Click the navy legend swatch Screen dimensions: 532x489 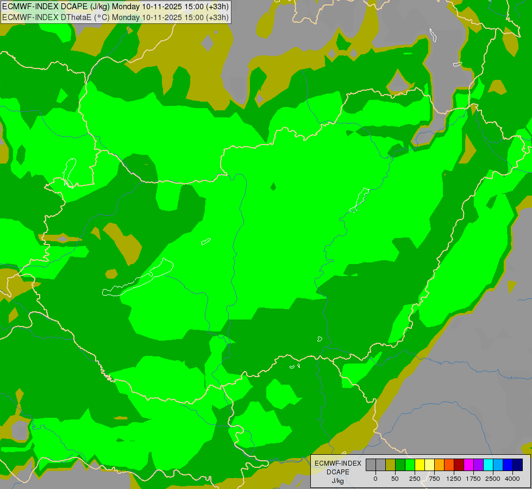click(x=518, y=465)
